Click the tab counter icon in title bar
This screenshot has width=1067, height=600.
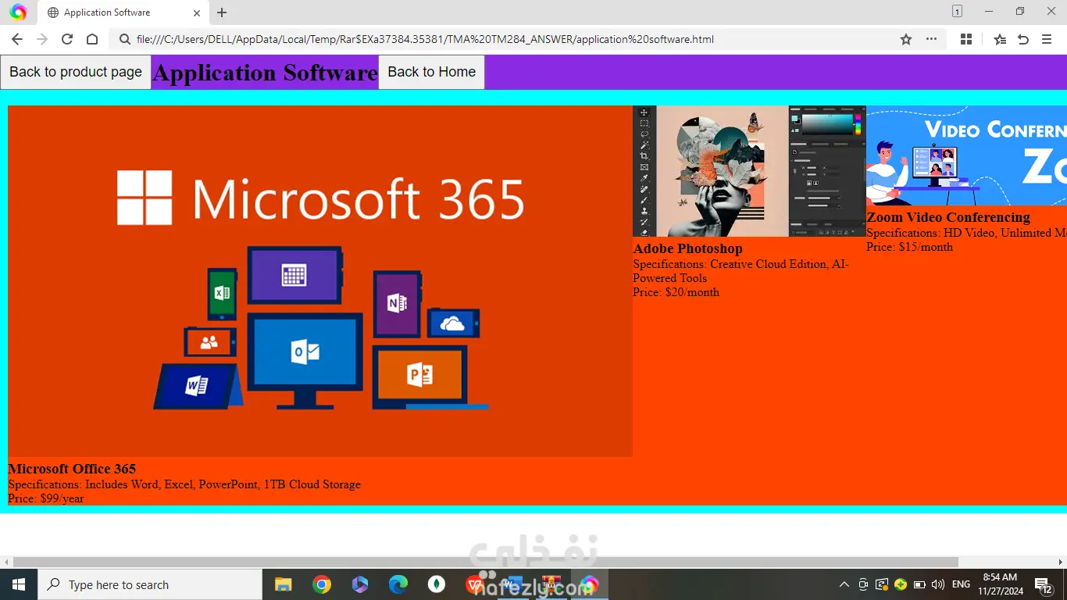[x=957, y=12]
